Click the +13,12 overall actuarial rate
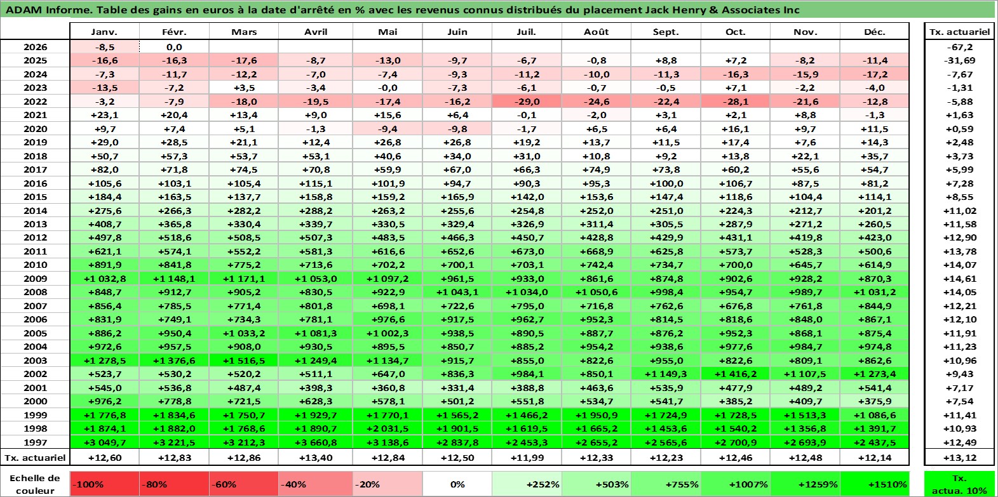Viewport: 998px width, 497px height. click(959, 458)
